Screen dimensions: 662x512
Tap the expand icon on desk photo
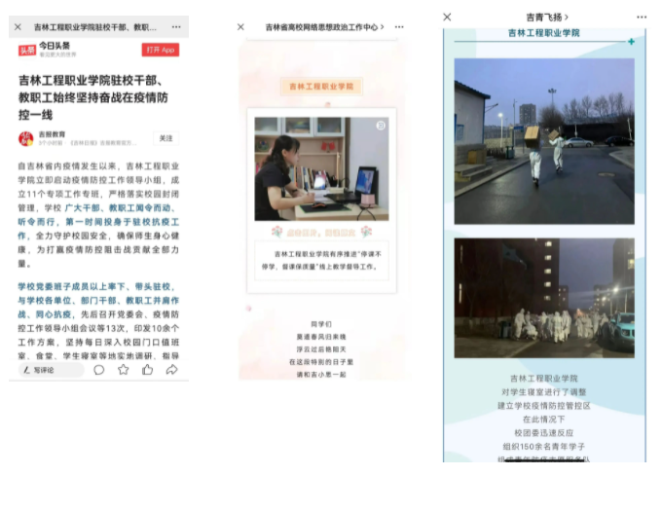pyautogui.click(x=381, y=126)
